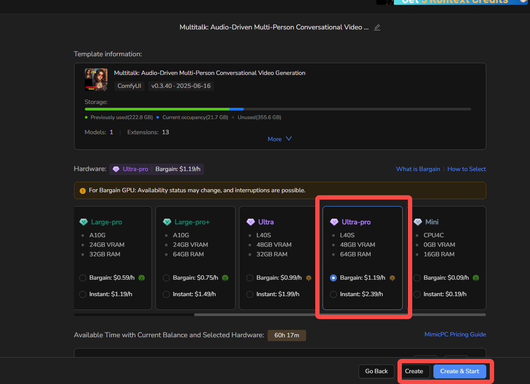Image resolution: width=530 pixels, height=384 pixels.
Task: Choose Large-pro+ Bargain $0.75/h radio
Action: coord(166,278)
